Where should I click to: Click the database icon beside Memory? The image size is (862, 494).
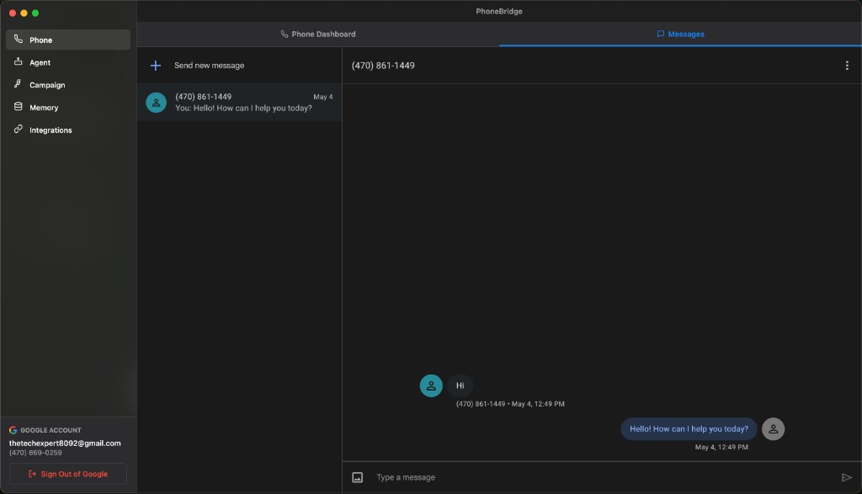click(19, 107)
